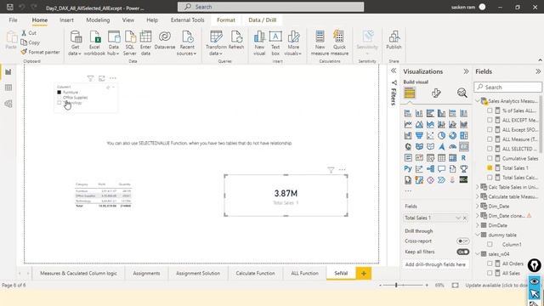Adjust the zoom slider
Image resolution: width=544 pixels, height=306 pixels.
tap(396, 285)
